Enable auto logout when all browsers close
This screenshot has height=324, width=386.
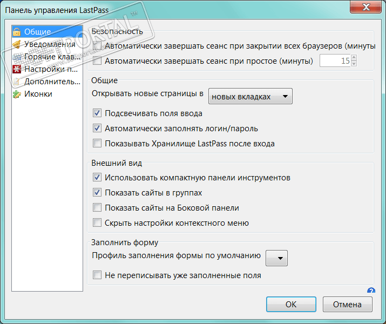tap(97, 46)
